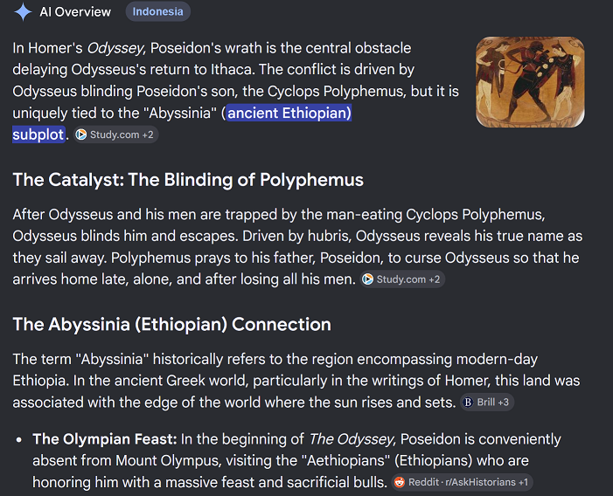This screenshot has height=496, width=613.
Task: Click the highlighted word 'subplot'
Action: (x=38, y=134)
